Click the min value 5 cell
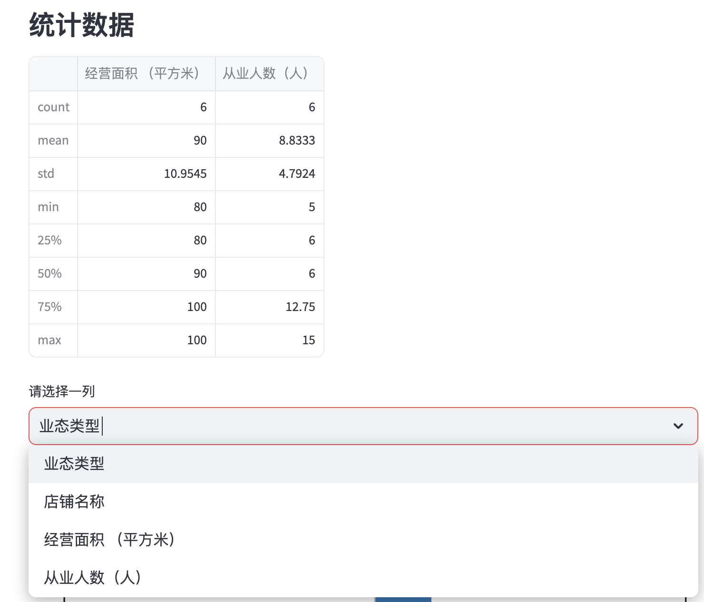Viewport: 704px width, 602px height. (270, 207)
